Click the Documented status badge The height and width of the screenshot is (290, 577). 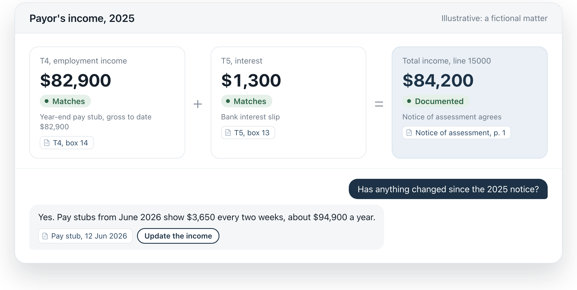(436, 101)
